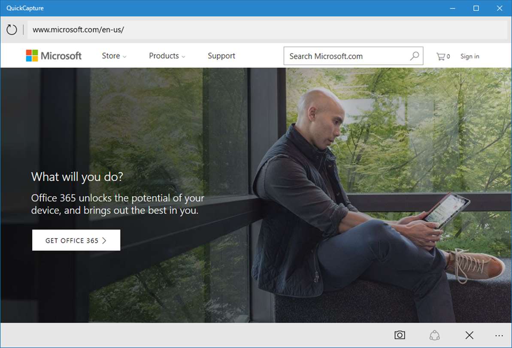Click the Microsoft logo

pos(54,56)
